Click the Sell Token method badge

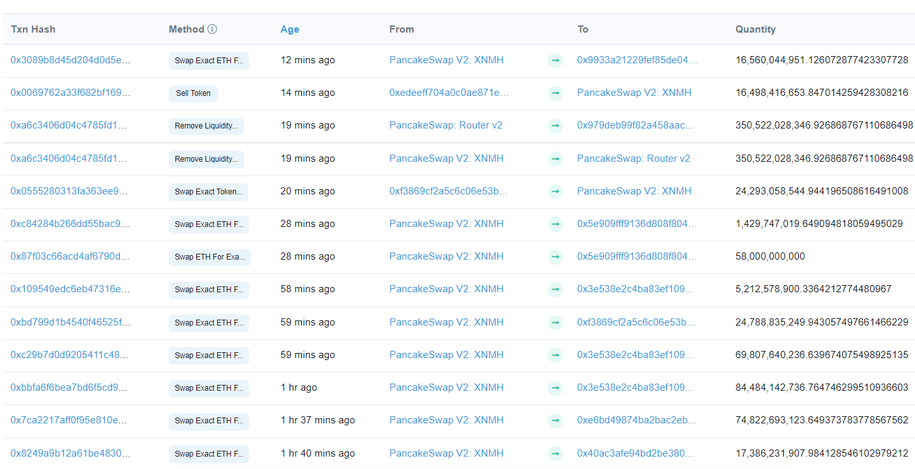(193, 93)
